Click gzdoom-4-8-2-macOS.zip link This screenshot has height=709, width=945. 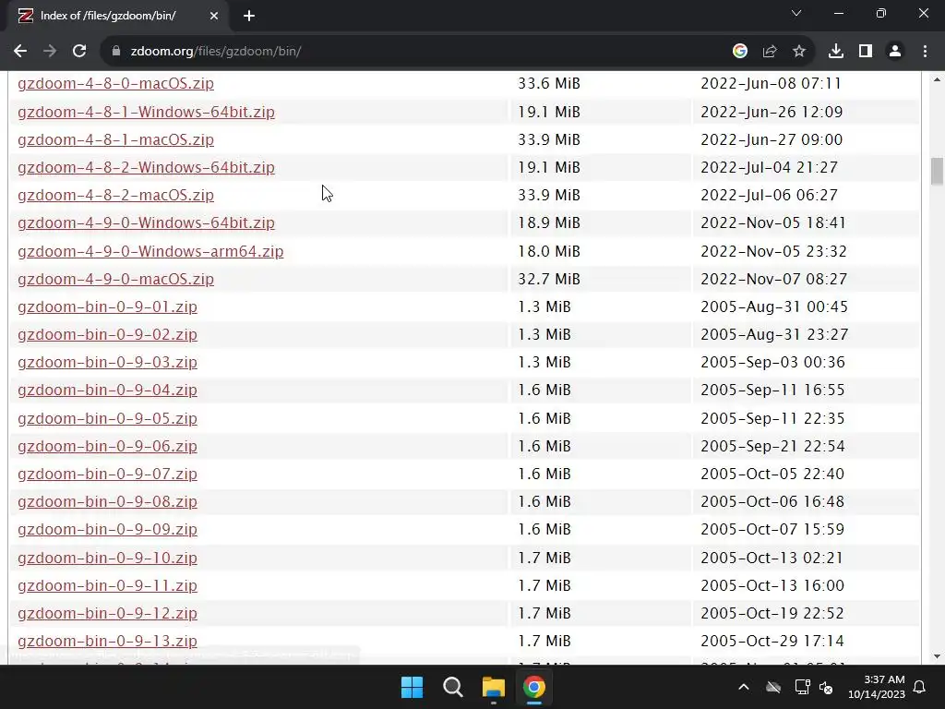tap(115, 196)
